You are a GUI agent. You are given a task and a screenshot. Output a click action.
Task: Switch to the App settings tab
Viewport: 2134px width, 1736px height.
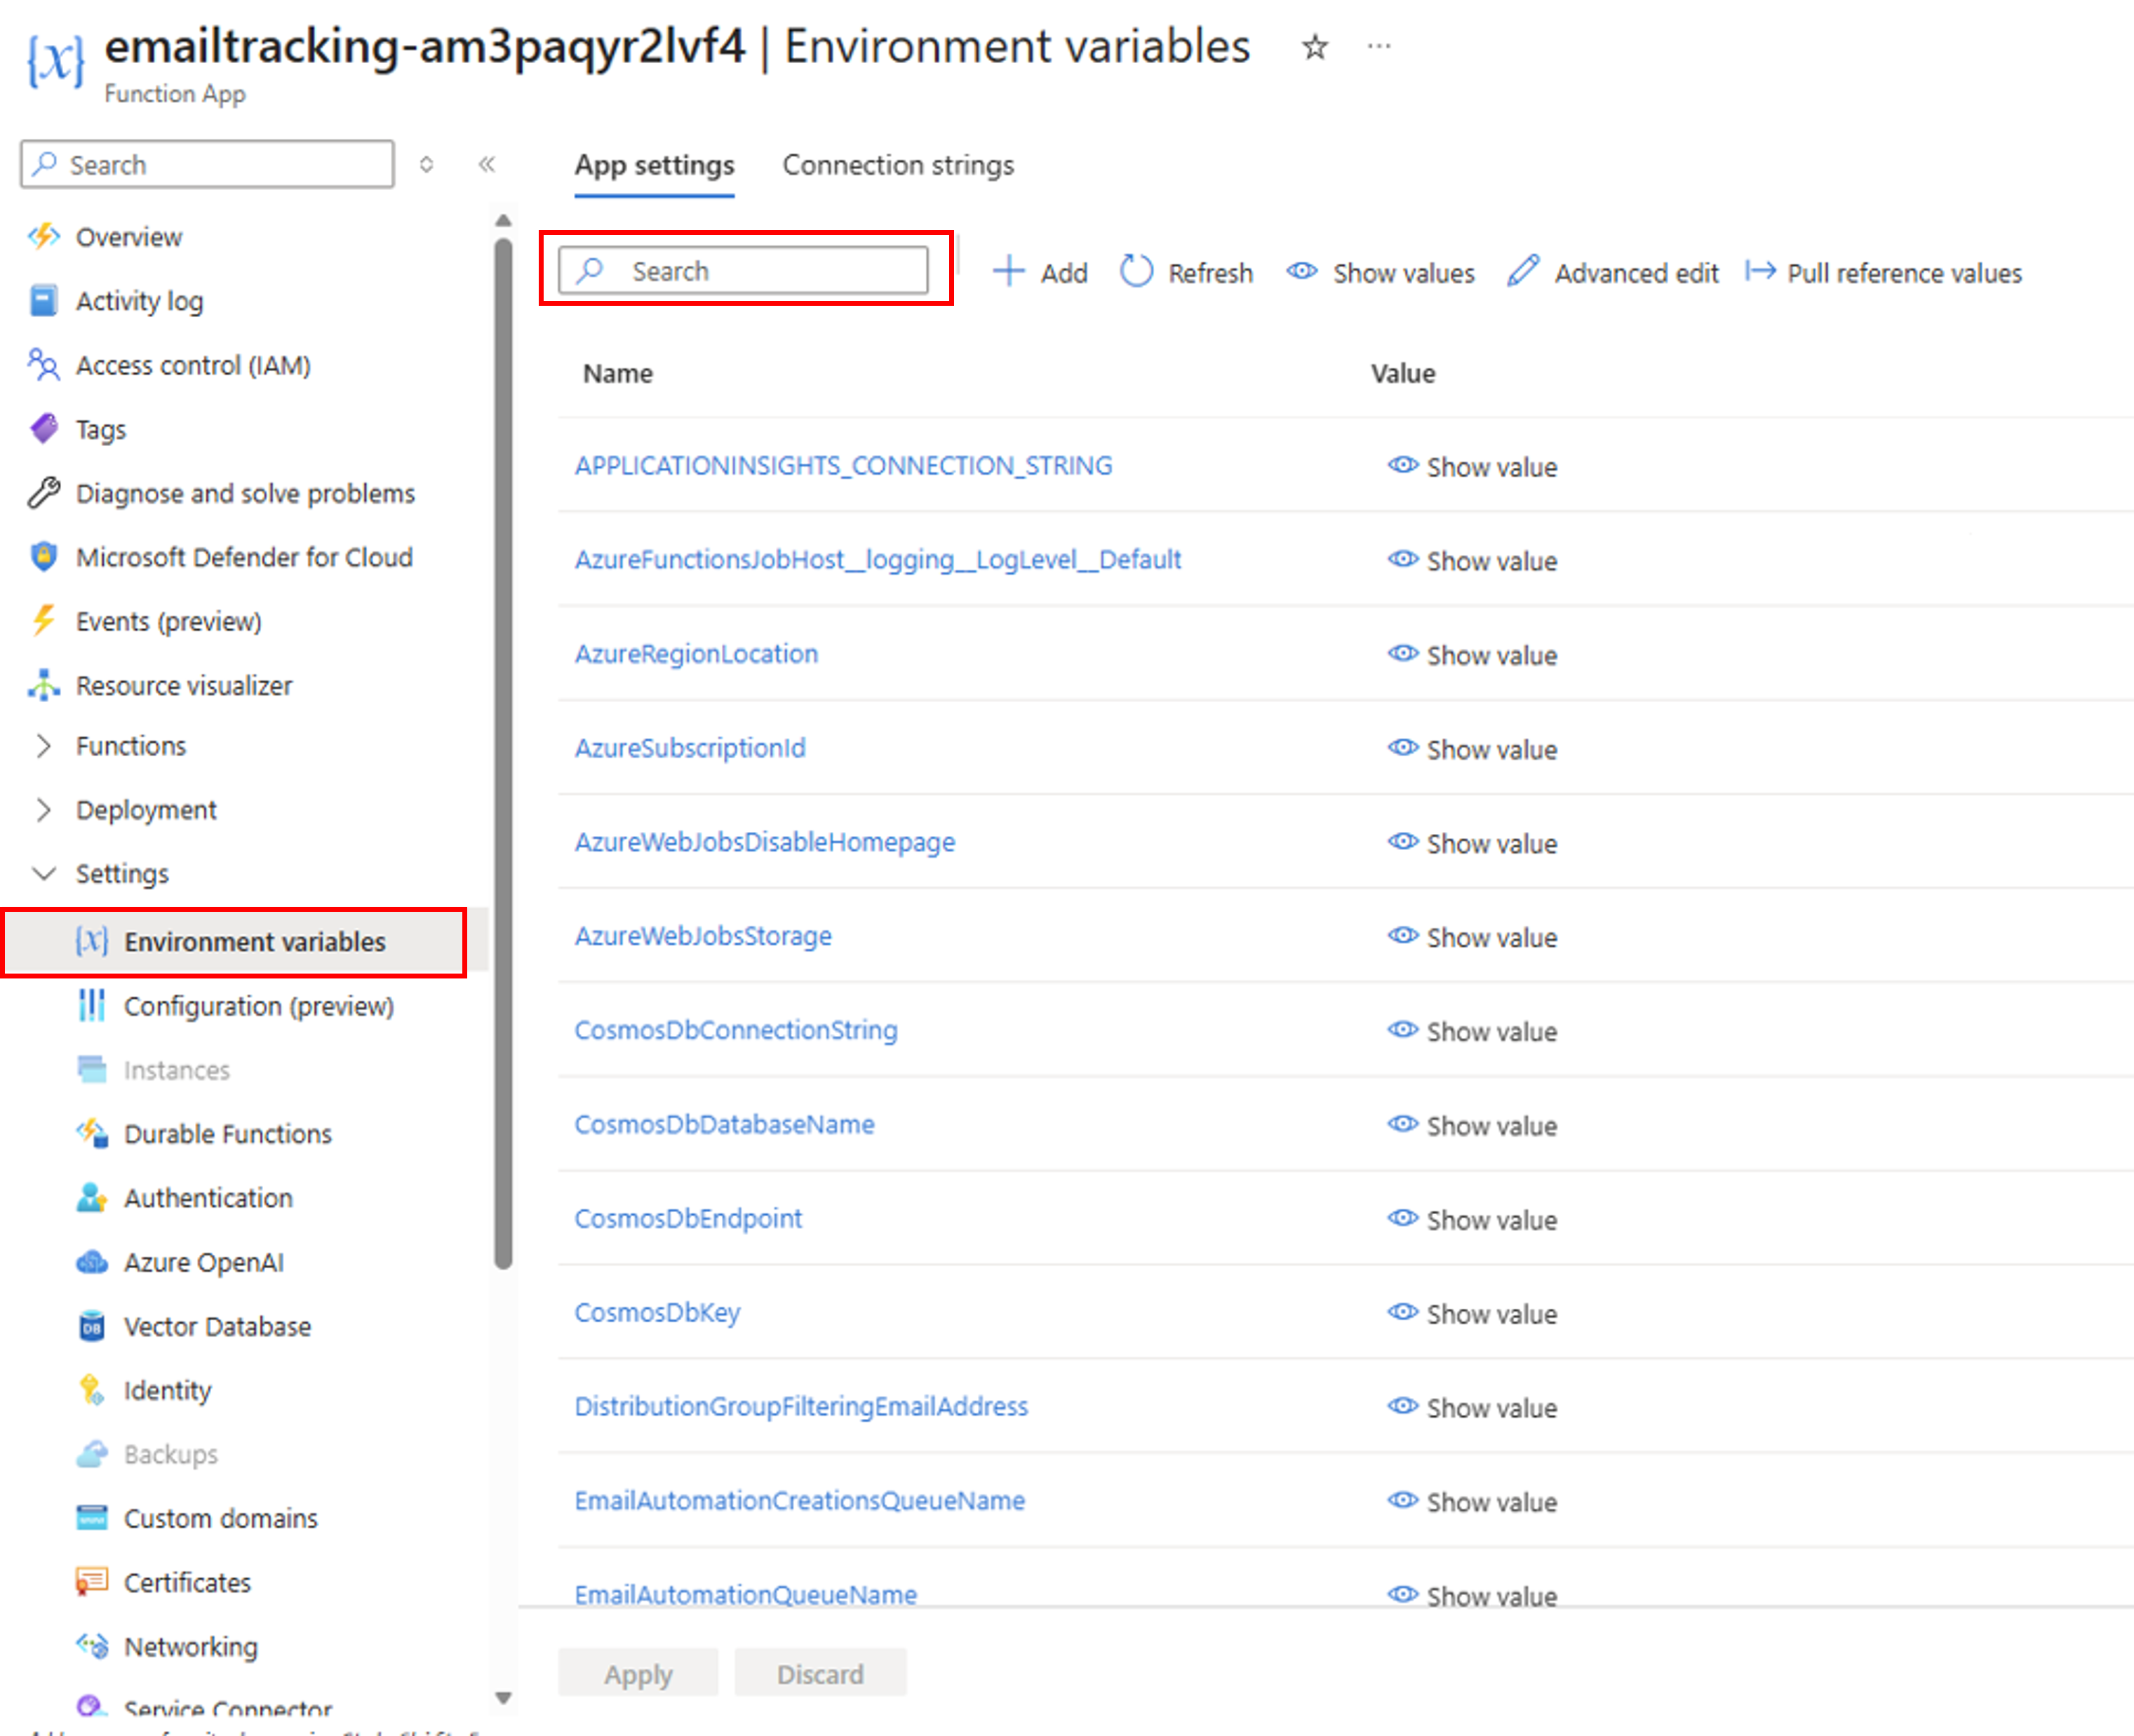click(654, 165)
